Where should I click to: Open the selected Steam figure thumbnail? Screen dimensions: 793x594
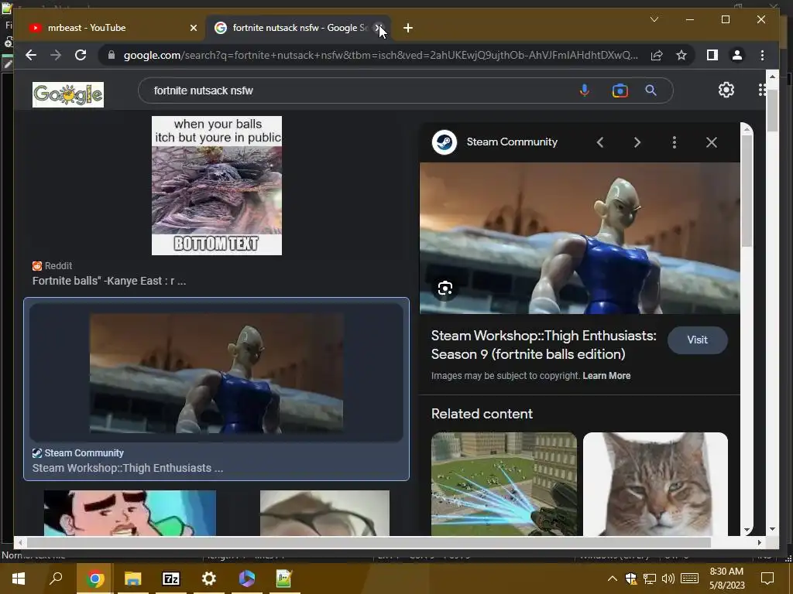(217, 374)
